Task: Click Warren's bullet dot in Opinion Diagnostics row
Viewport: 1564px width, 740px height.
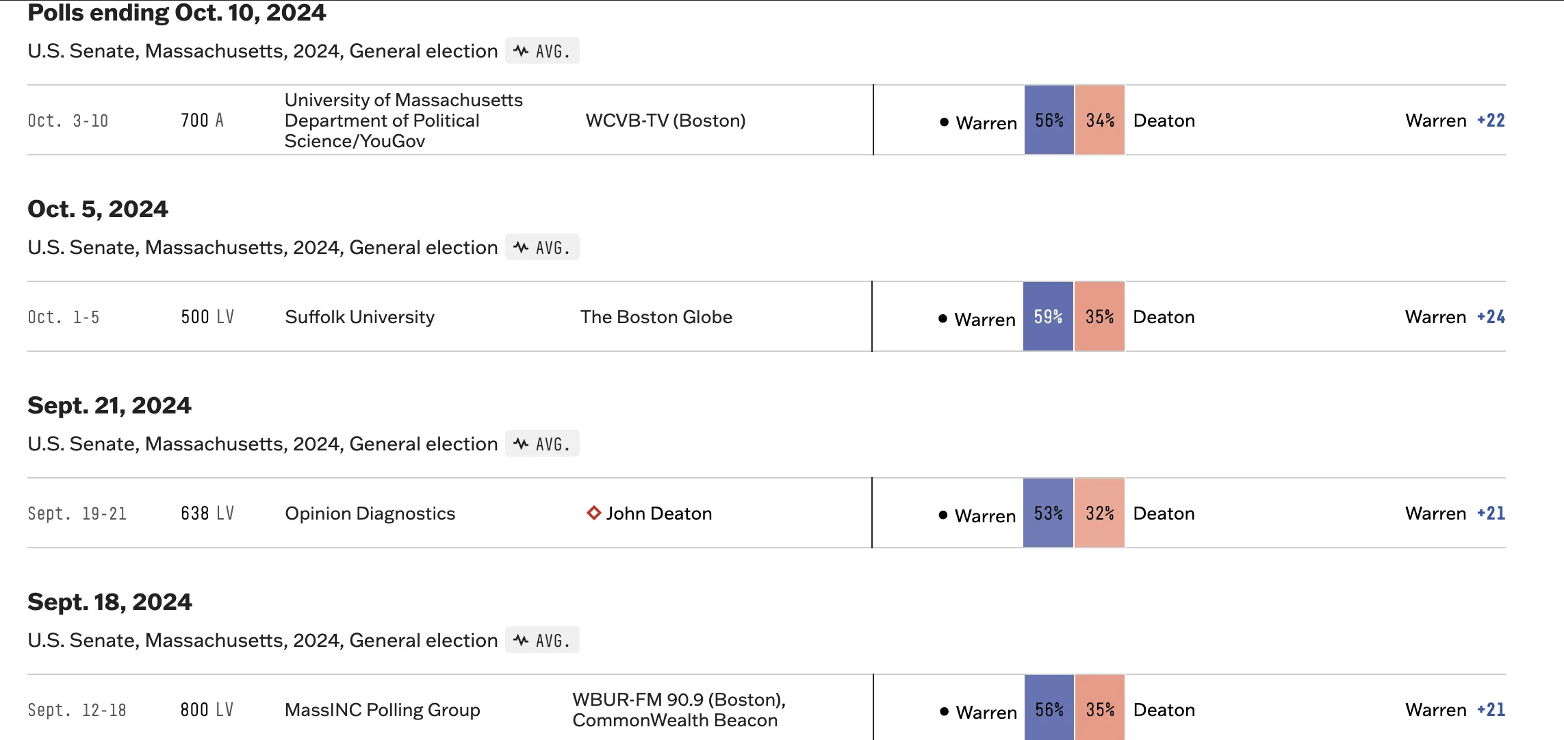Action: [943, 515]
